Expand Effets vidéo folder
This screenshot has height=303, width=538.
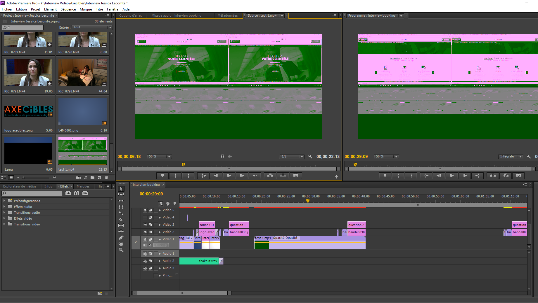pos(4,218)
